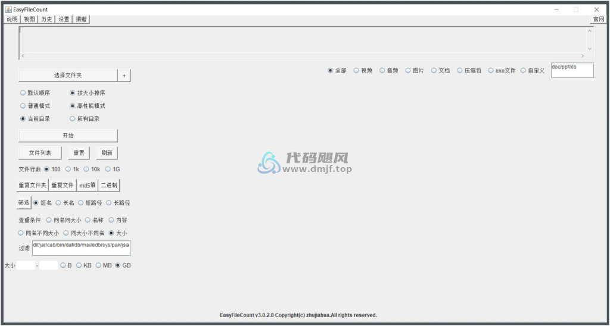Select B size unit

pyautogui.click(x=66, y=265)
